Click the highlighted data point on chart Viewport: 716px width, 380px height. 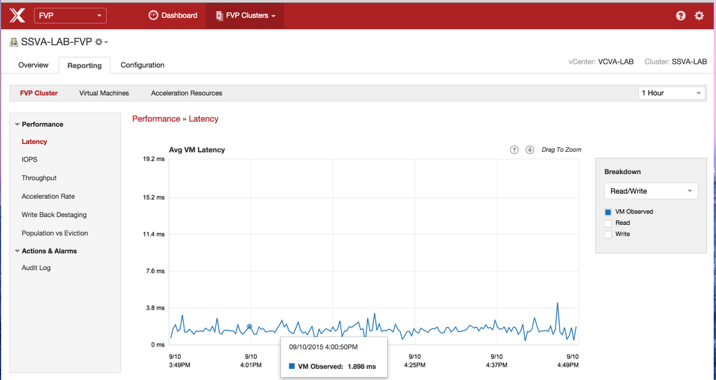[x=249, y=326]
